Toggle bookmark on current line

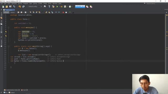point(52,12)
